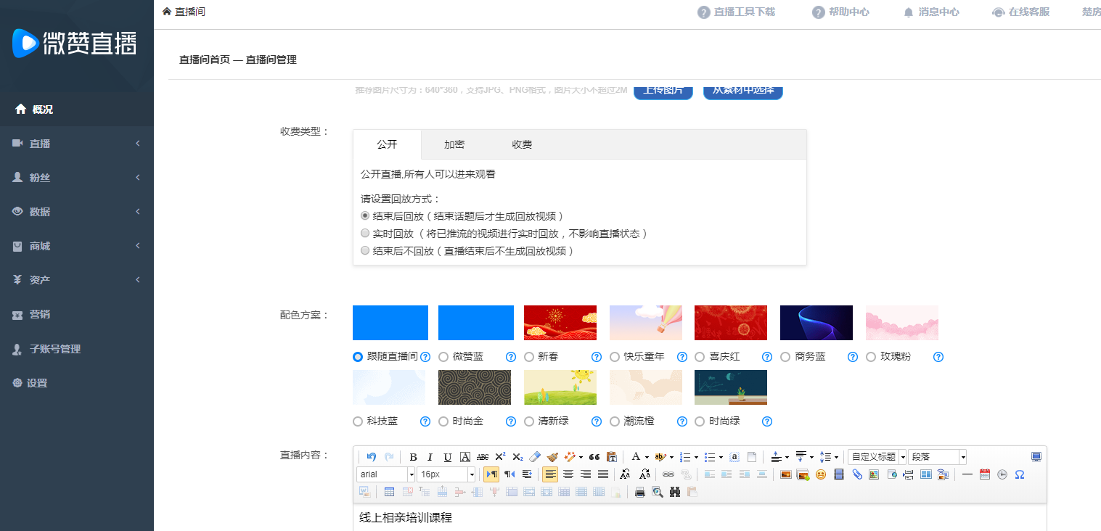Choose the 时尚金 color scheme radio
The image size is (1101, 531).
pyautogui.click(x=443, y=421)
